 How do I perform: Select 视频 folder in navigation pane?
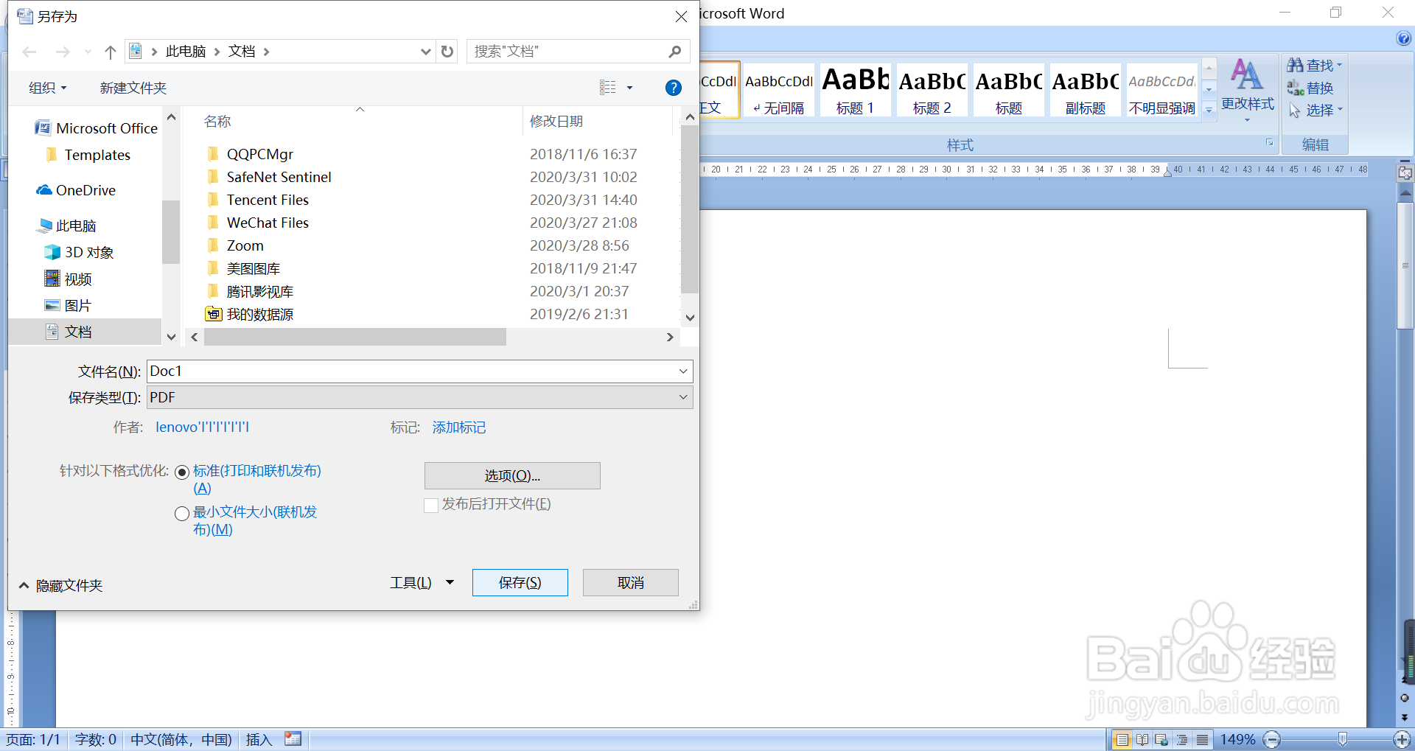click(69, 279)
